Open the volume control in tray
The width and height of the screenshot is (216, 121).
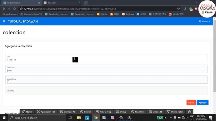187,118
